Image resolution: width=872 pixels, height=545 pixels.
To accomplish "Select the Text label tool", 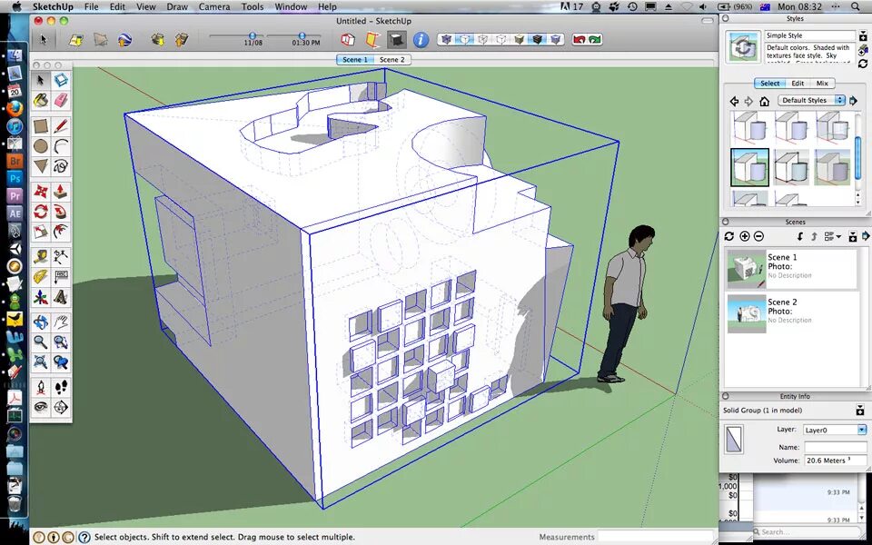I will (x=61, y=277).
